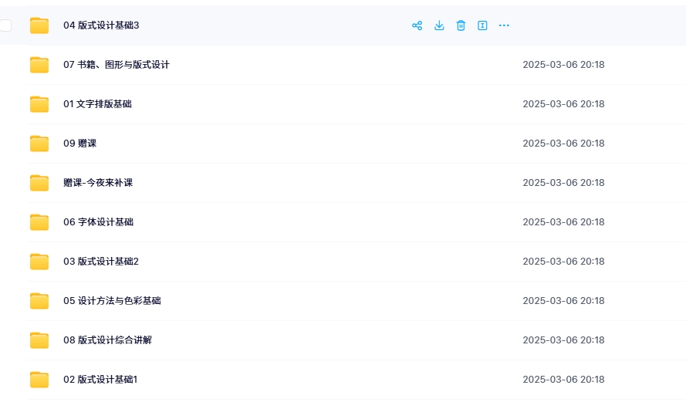
Task: Click the folder icon next to 09 赠课
Action: (x=39, y=144)
